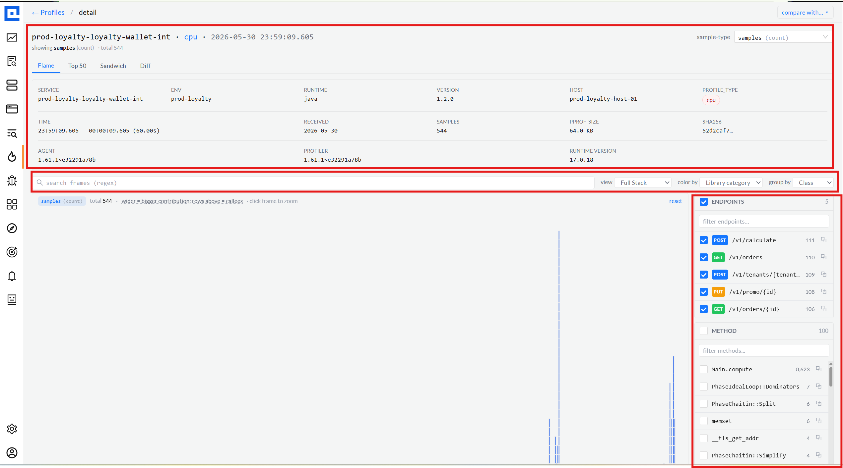Copy the Main.compute method name
843x468 pixels.
click(819, 369)
